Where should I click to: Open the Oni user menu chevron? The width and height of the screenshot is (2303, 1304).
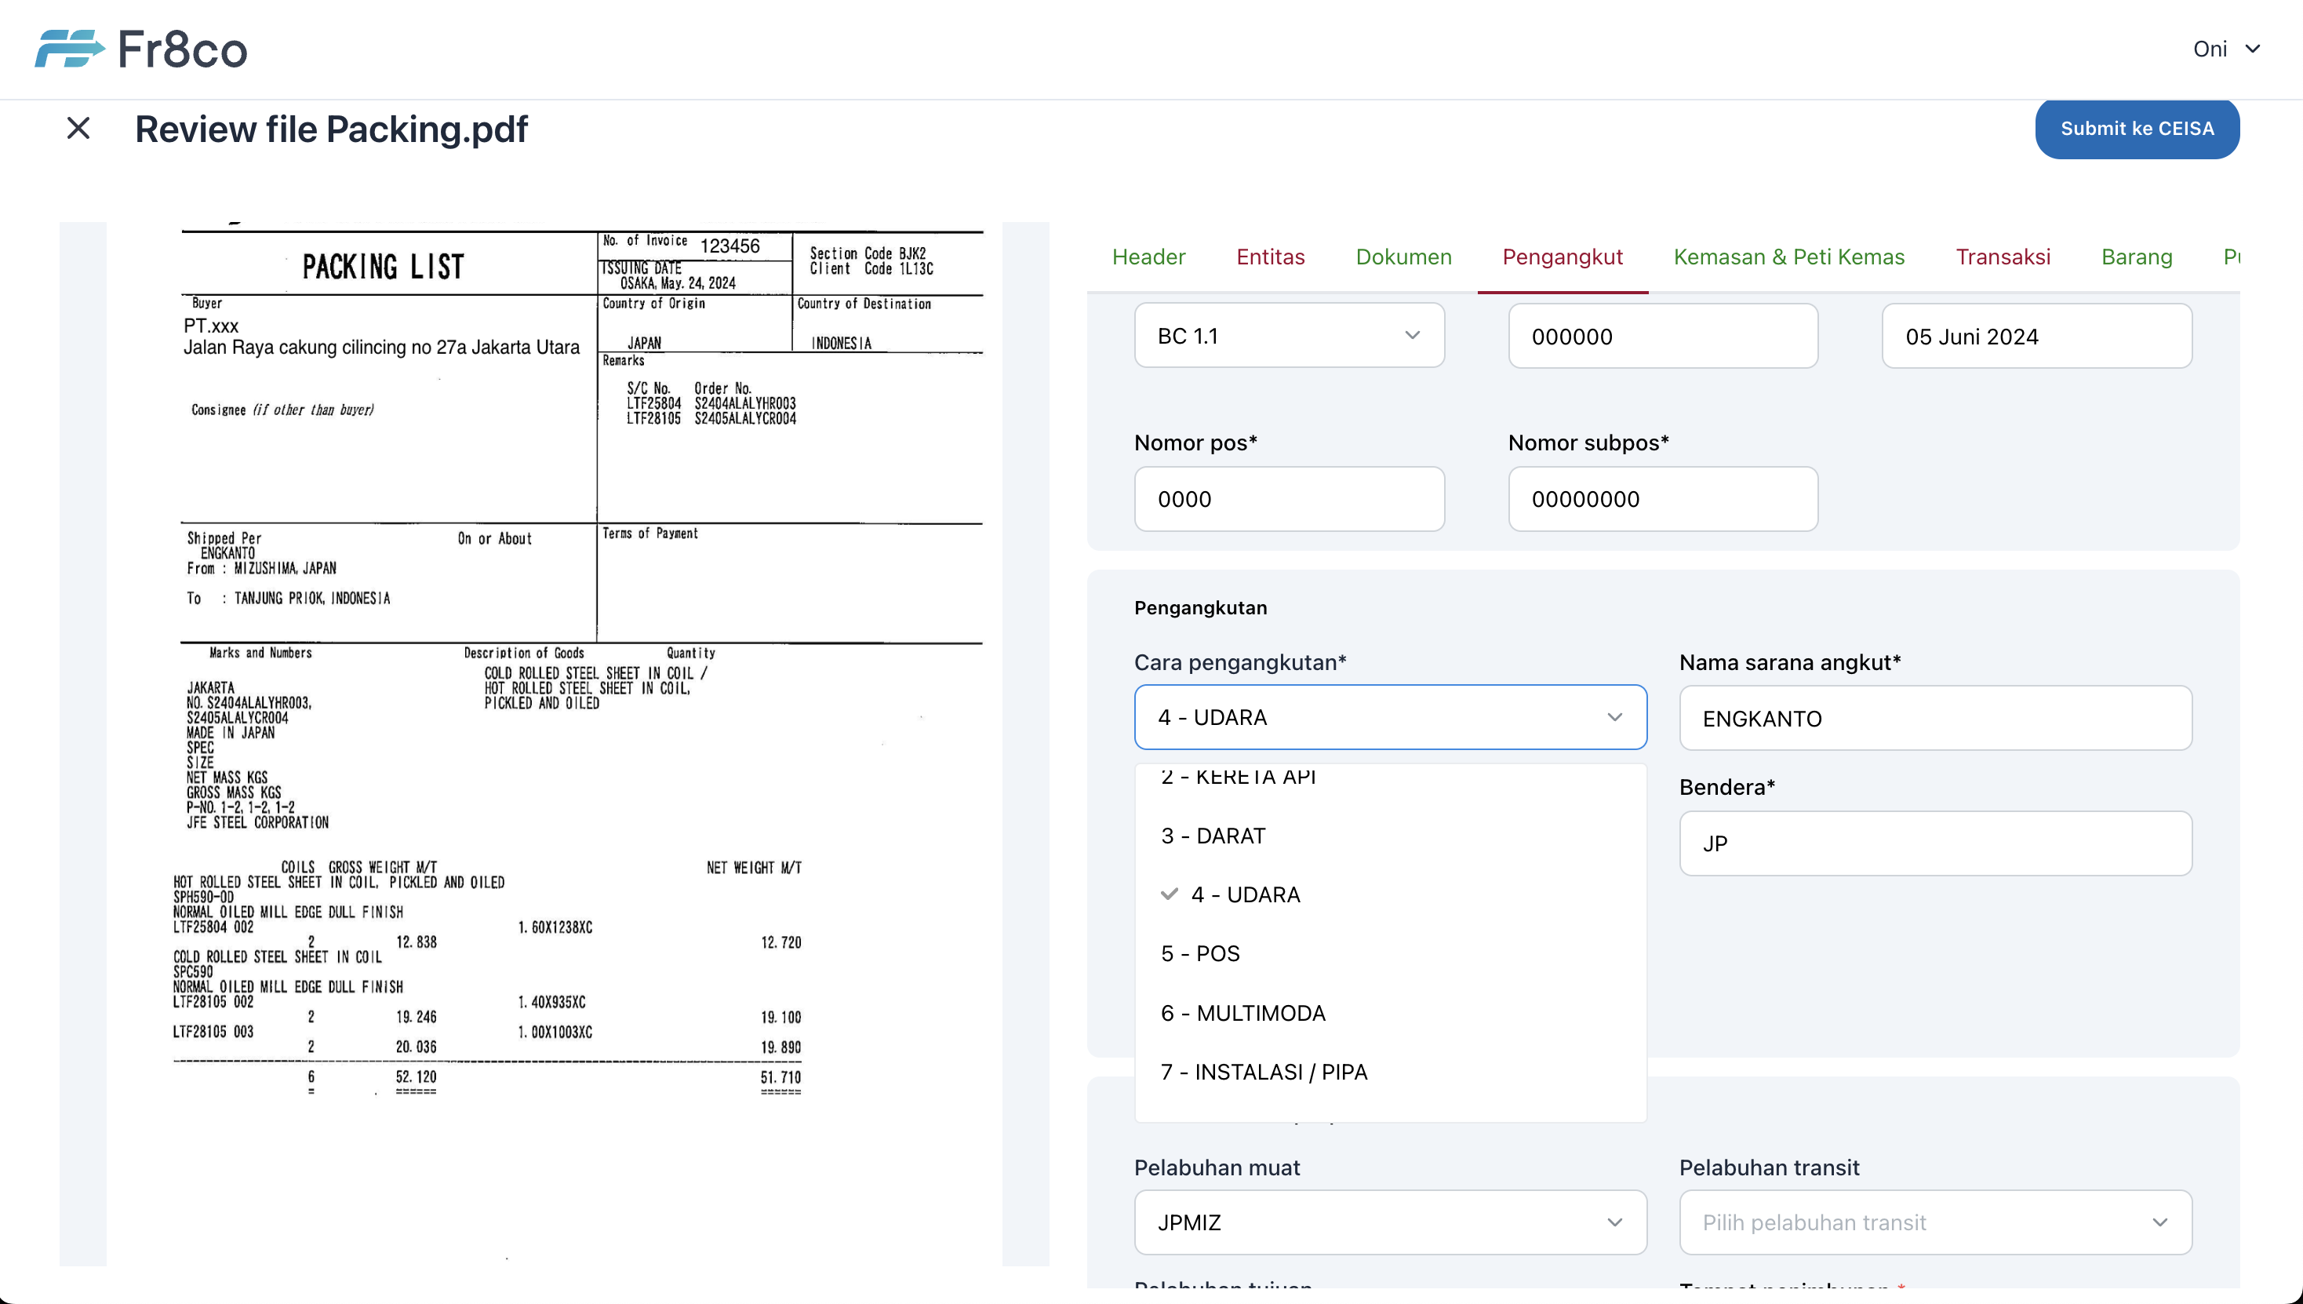click(2253, 49)
